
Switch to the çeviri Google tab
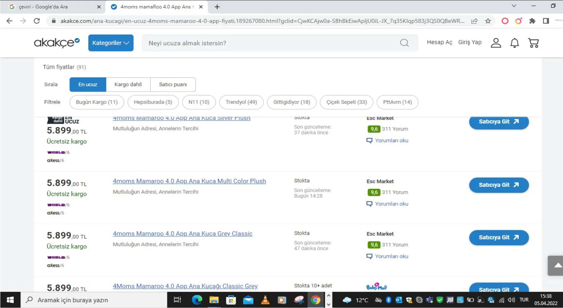point(53,7)
